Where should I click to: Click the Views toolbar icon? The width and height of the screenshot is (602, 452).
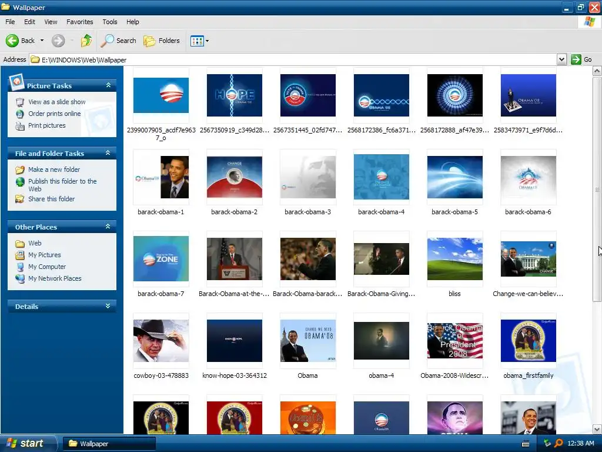coord(197,41)
